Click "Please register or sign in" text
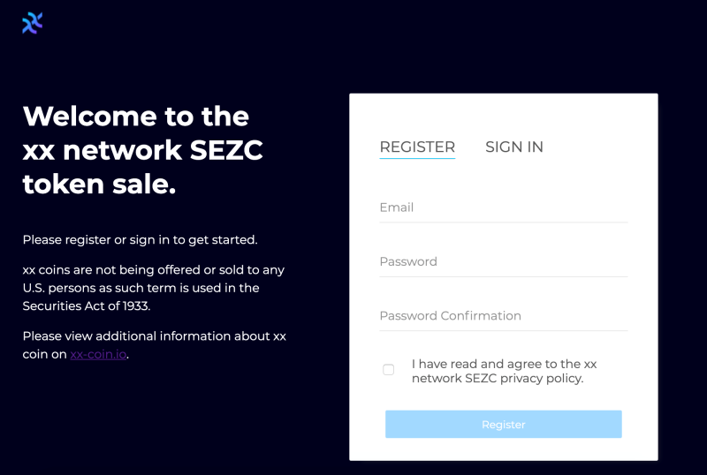The height and width of the screenshot is (475, 707). [140, 239]
